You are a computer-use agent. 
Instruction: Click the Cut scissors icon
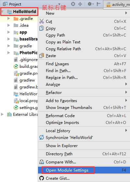(41, 21)
